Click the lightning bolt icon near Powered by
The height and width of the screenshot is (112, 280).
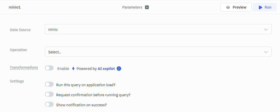click(73, 68)
